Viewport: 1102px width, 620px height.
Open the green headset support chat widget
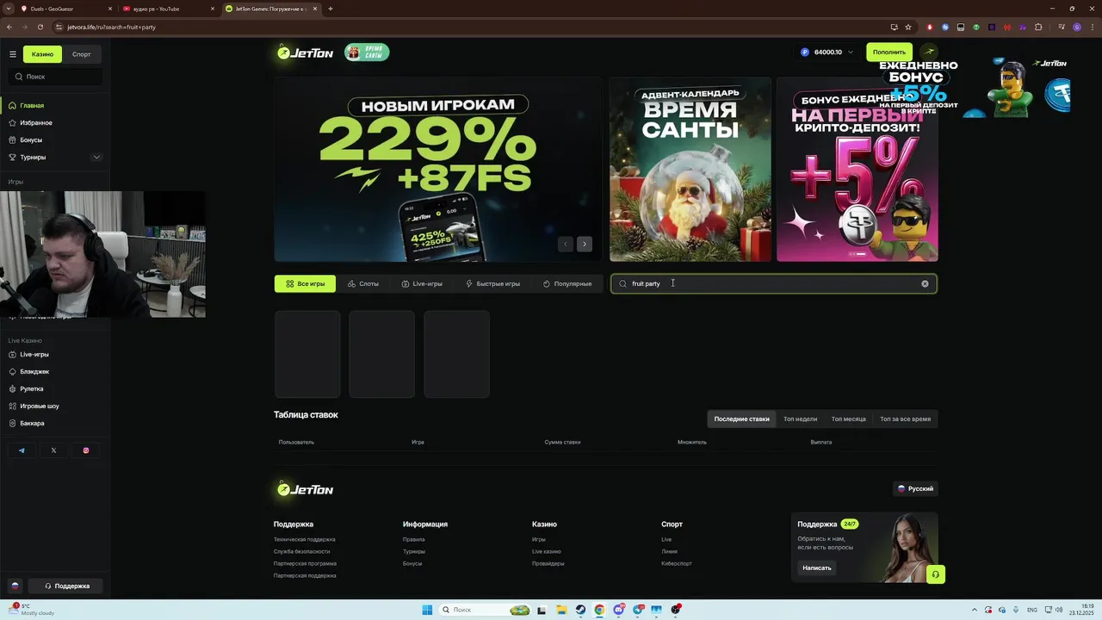point(936,574)
